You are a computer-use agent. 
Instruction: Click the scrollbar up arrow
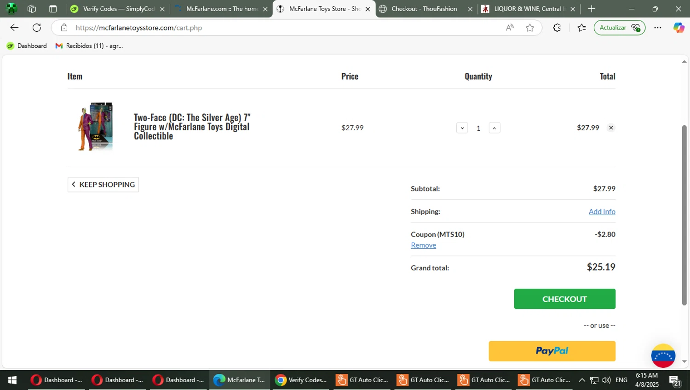[x=684, y=61]
